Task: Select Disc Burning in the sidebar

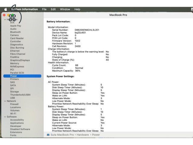Action: [17, 48]
